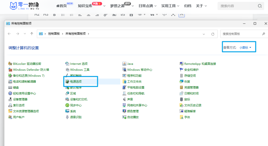Expand the address bar history dropdown
The width and height of the screenshot is (268, 146).
coord(204,34)
